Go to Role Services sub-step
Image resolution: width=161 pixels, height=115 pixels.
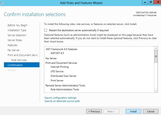click(19, 60)
